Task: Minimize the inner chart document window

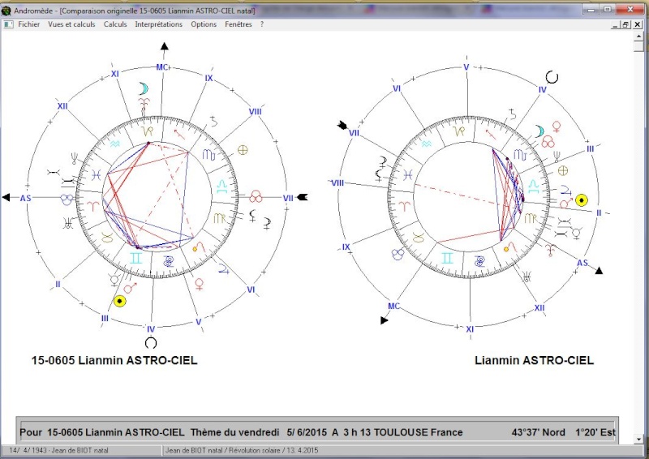Action: click(616, 25)
